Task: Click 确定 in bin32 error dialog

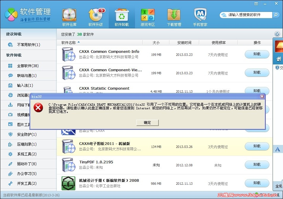Action: [x=147, y=123]
